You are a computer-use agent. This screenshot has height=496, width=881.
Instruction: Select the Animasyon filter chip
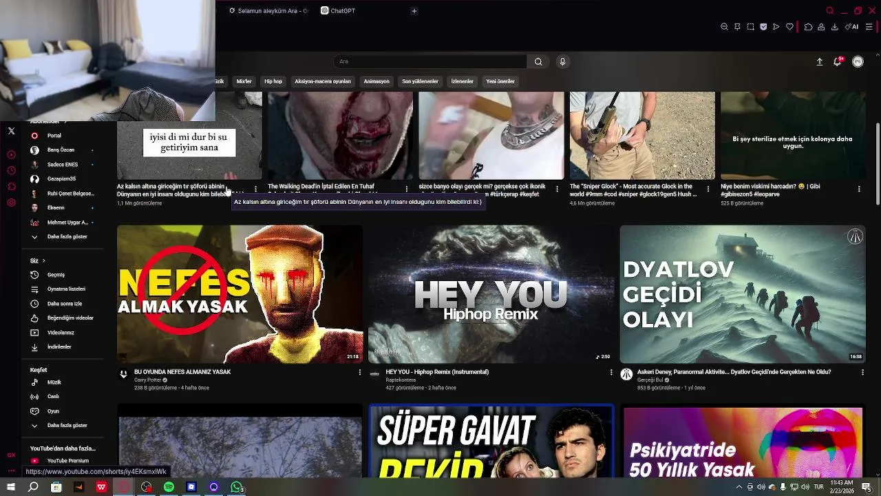(x=376, y=81)
